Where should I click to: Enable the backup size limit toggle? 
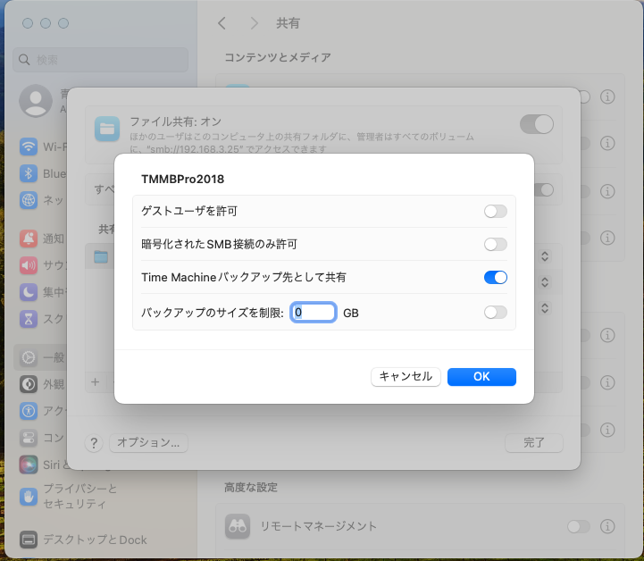[495, 313]
